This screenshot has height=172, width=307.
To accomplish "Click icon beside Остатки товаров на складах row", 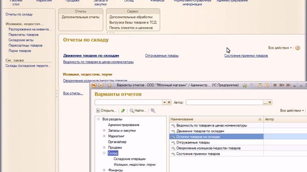I will (173, 137).
